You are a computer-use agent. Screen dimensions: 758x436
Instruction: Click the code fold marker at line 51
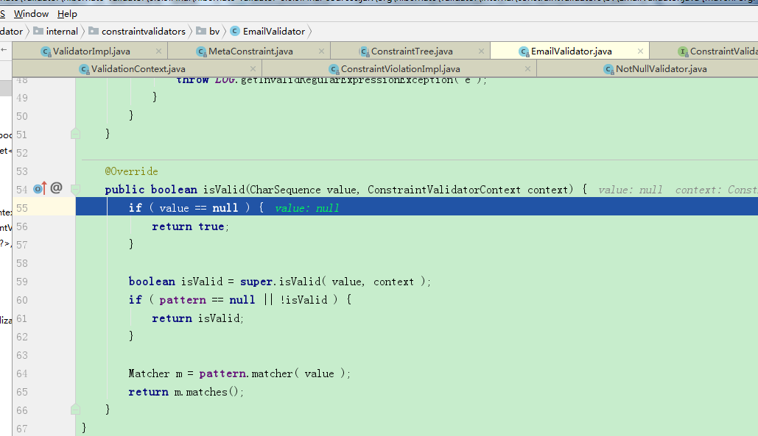[75, 134]
